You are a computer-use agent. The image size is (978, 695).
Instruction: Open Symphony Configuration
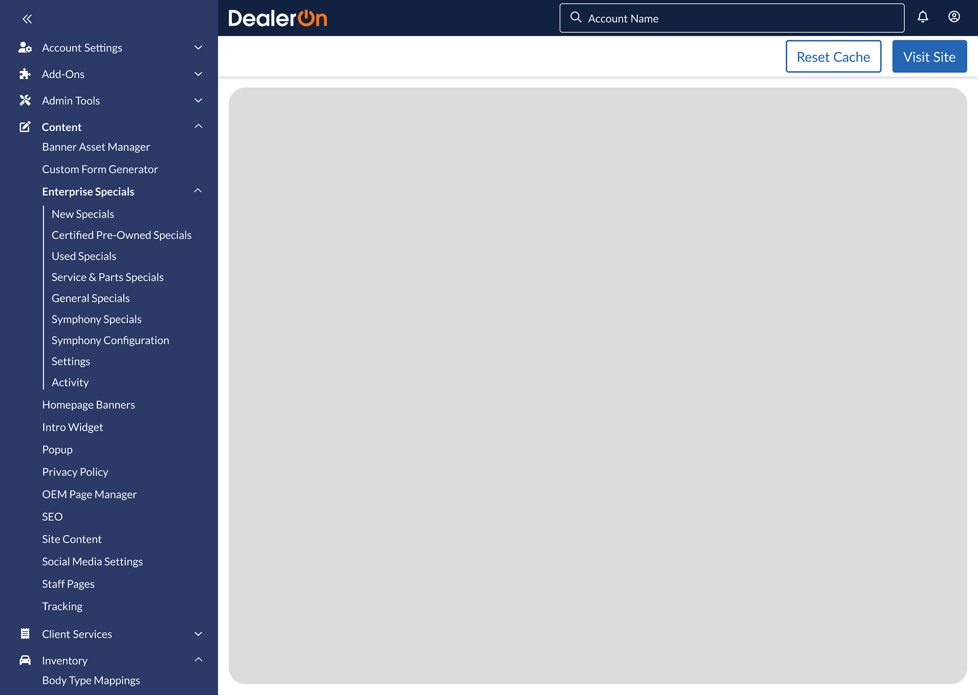coord(110,341)
